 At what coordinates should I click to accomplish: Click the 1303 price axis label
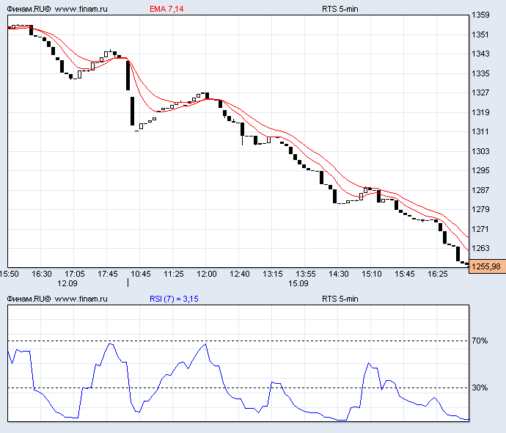[480, 151]
